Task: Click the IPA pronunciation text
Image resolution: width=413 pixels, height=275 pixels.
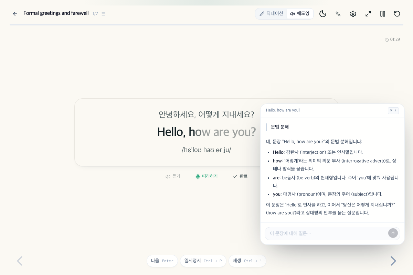Action: (206, 150)
